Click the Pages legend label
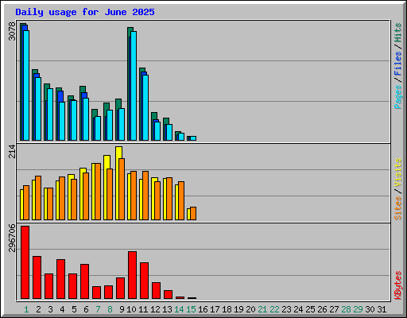The image size is (407, 318). click(x=397, y=97)
